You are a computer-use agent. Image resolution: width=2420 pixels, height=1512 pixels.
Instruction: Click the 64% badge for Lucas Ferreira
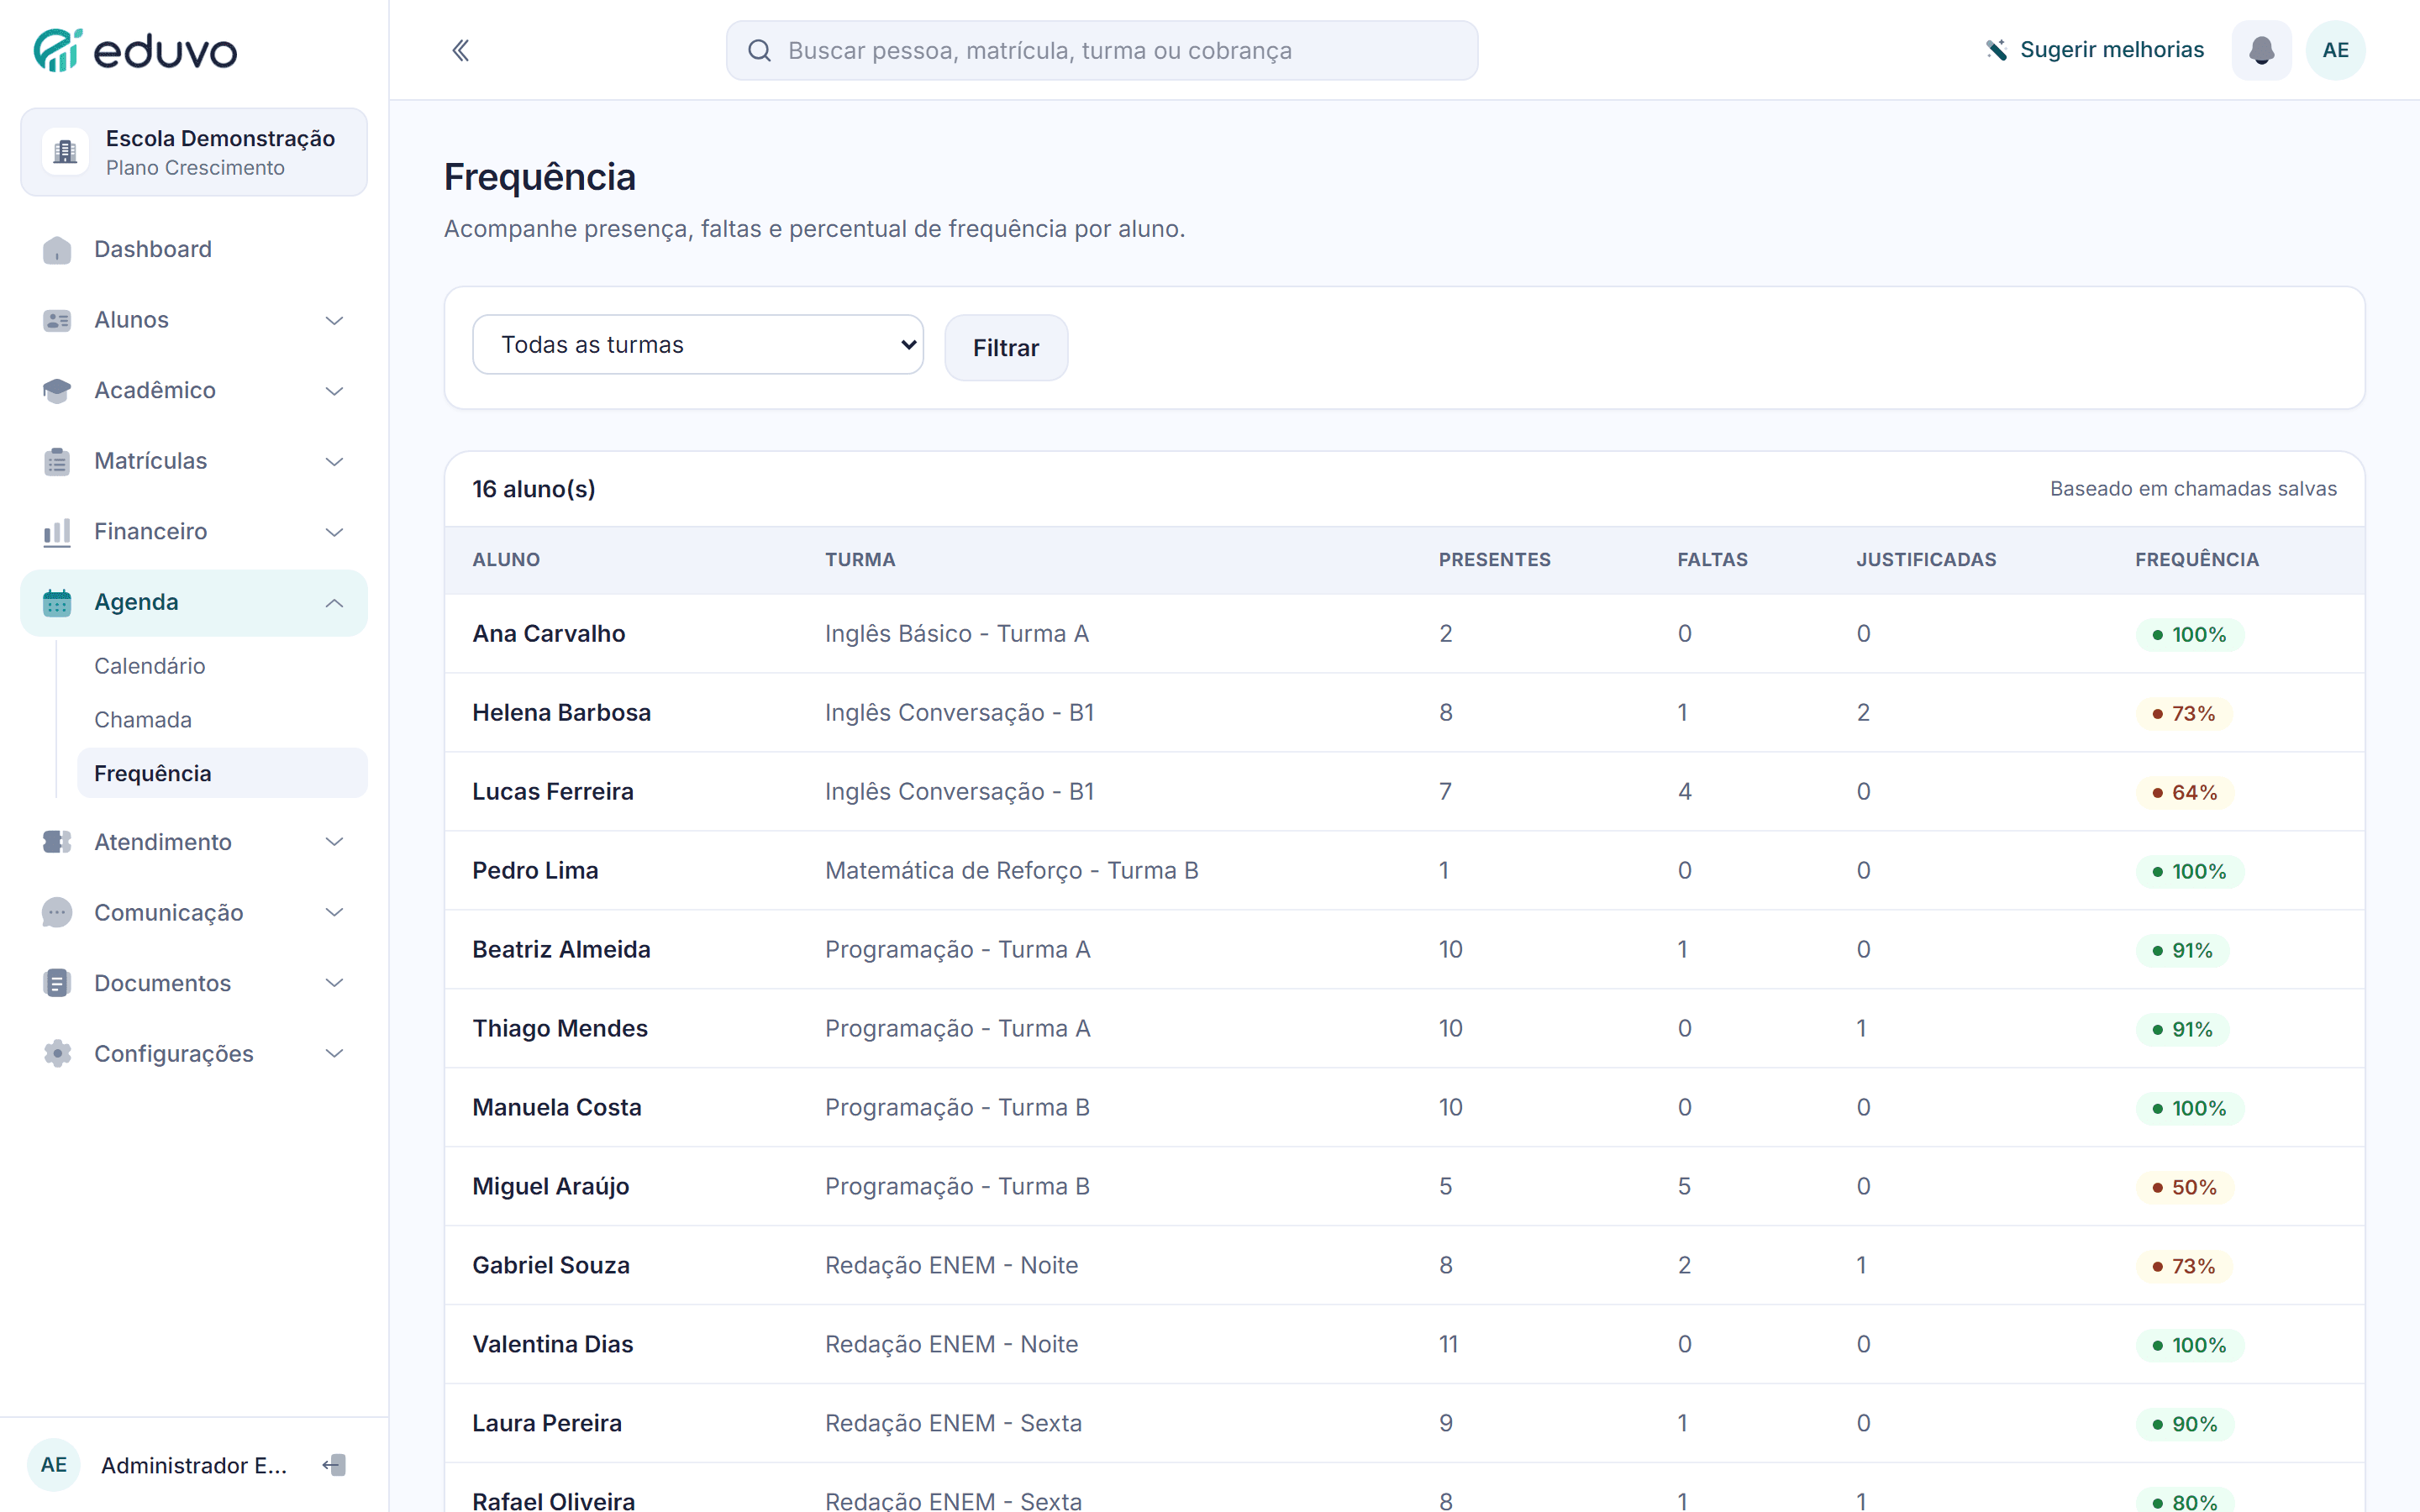(x=2185, y=792)
